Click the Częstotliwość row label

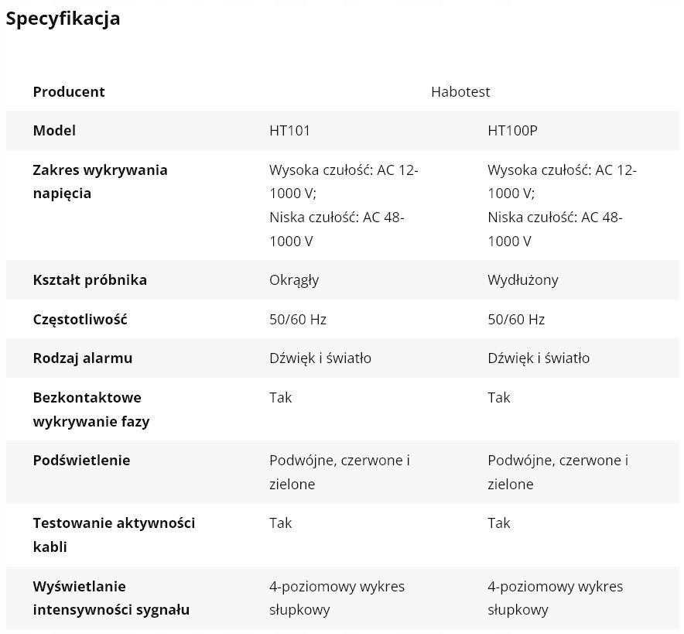80,319
